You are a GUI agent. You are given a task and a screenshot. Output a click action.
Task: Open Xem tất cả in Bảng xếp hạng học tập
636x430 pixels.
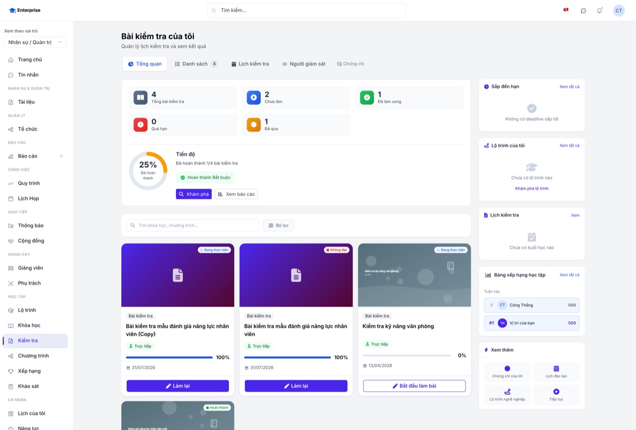569,275
